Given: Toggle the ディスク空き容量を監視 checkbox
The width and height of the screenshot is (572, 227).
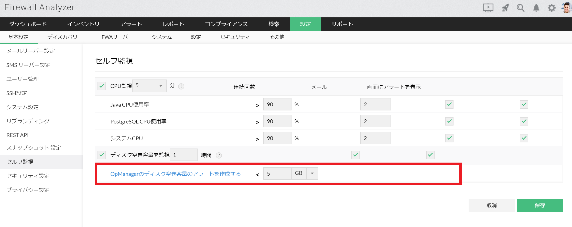Looking at the screenshot, I should (102, 155).
